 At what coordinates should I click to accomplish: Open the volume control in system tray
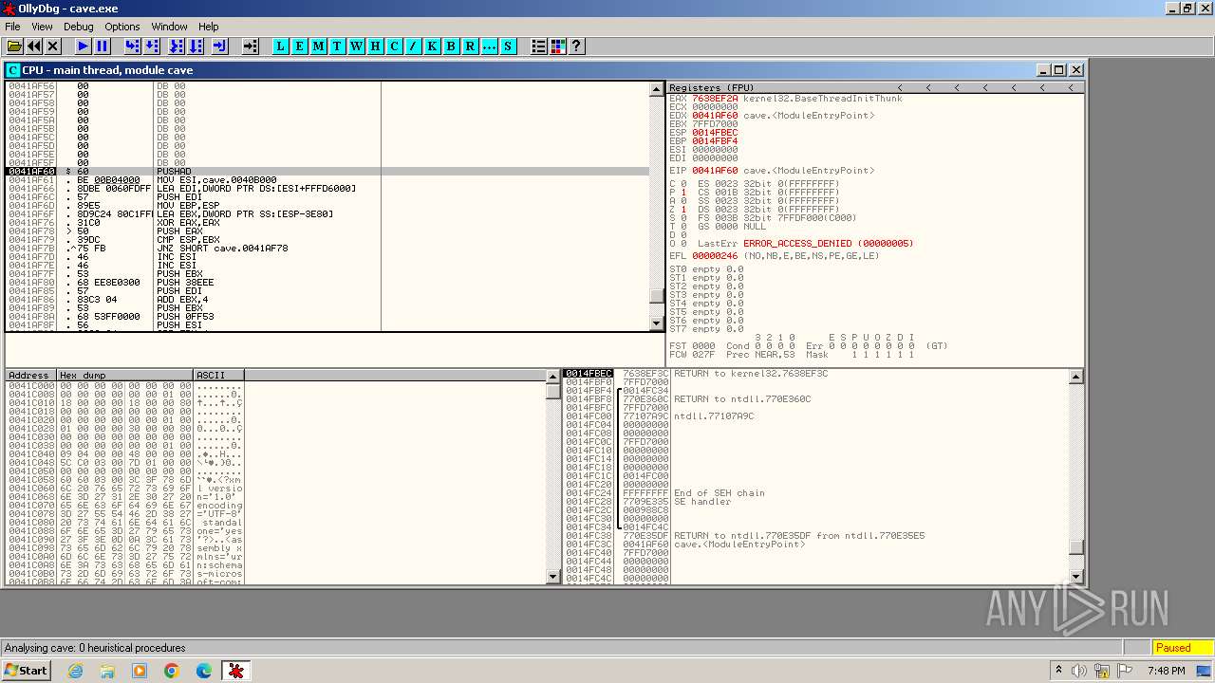[1079, 671]
